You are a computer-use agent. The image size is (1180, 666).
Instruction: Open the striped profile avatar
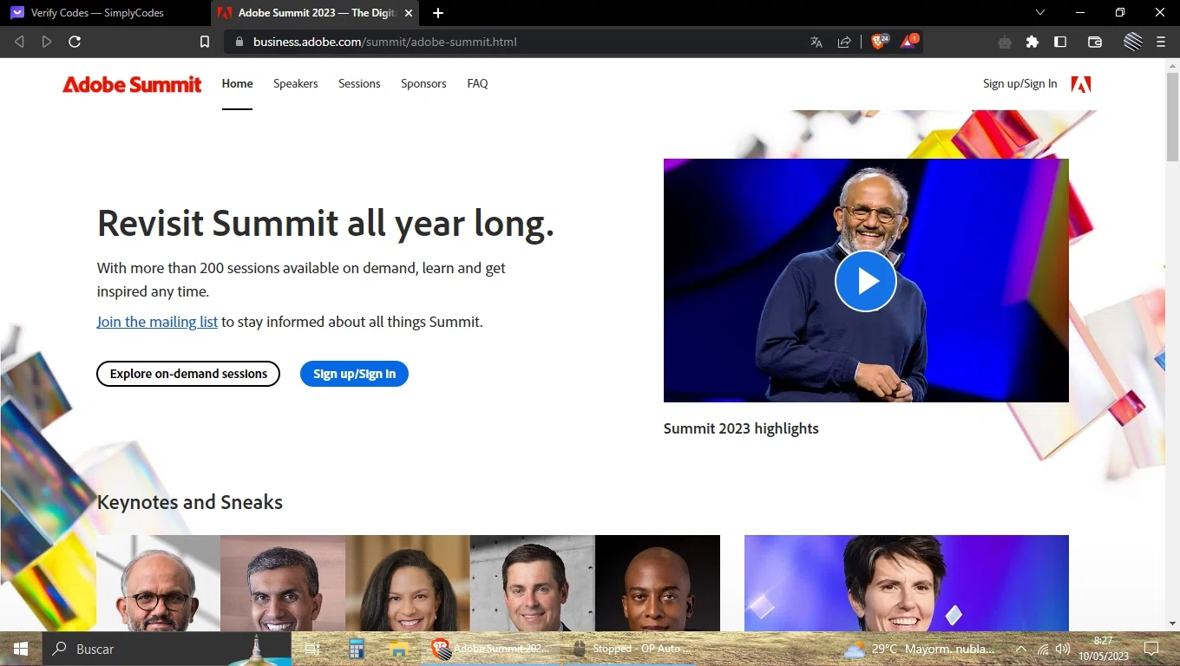1133,42
